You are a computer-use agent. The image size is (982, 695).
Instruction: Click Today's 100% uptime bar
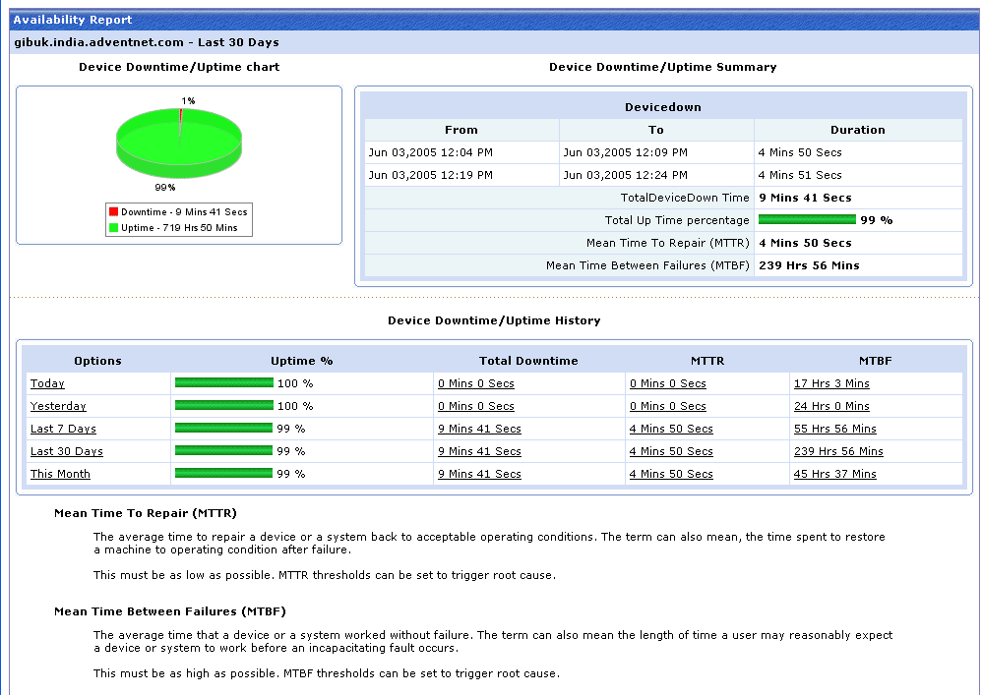[223, 383]
